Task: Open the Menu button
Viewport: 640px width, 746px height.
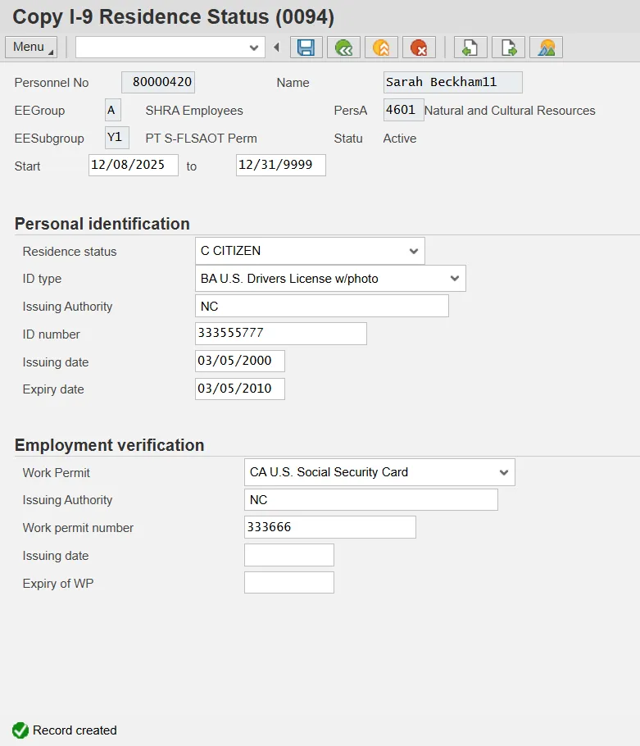Action: [31, 48]
